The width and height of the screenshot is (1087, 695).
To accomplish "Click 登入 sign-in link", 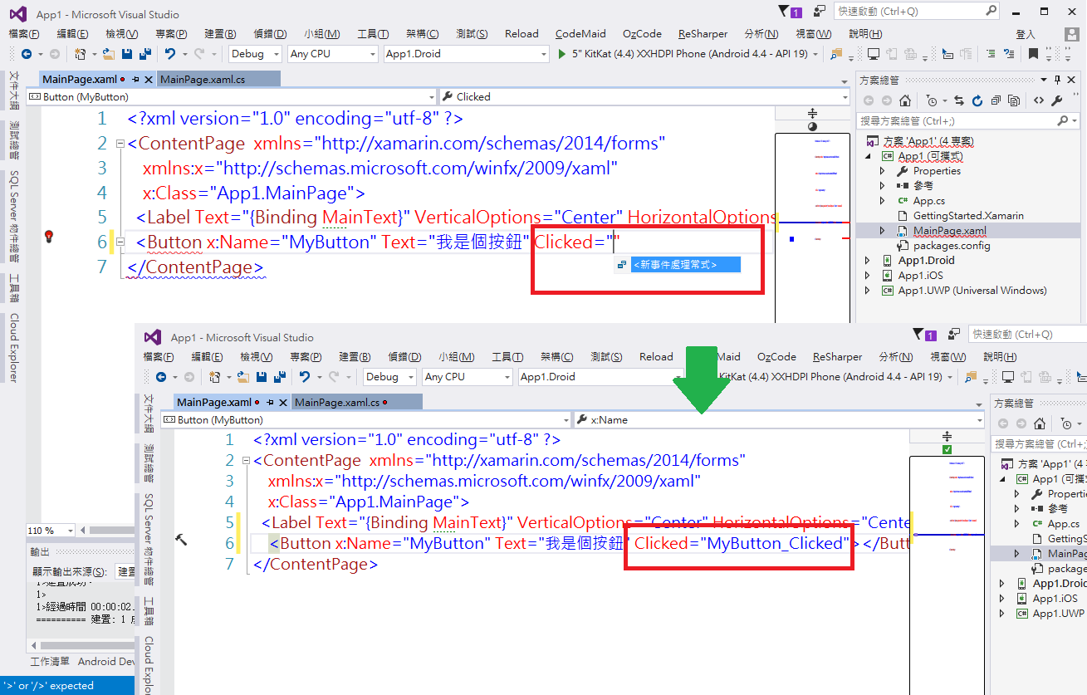I will [1026, 34].
